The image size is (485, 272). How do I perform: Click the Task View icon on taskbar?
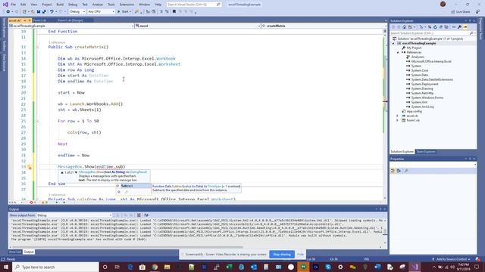[117, 267]
